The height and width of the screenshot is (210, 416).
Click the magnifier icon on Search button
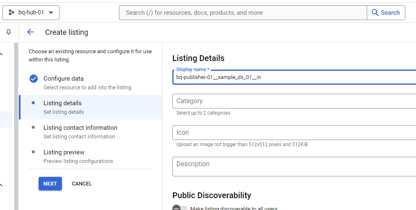[375, 13]
